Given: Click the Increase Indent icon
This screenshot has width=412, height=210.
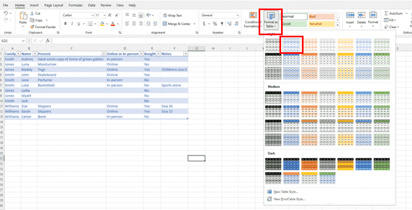Looking at the screenshot, I should click(x=156, y=24).
